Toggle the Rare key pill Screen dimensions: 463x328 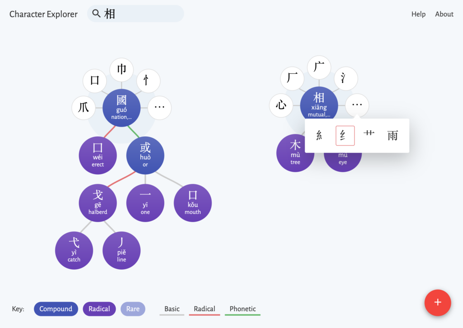pos(133,309)
